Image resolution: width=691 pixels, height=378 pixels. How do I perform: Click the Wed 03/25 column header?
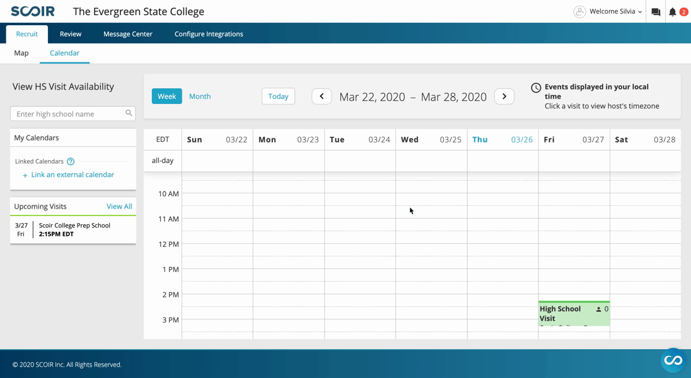click(x=431, y=140)
